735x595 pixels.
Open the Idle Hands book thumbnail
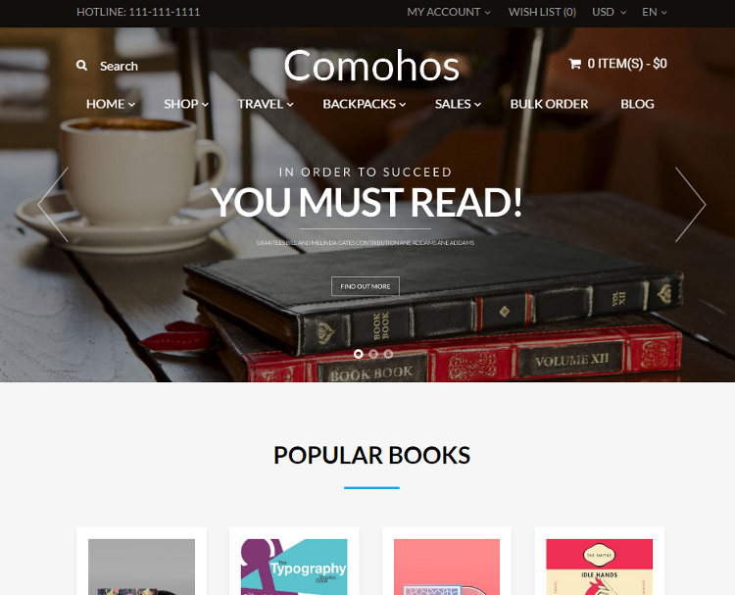pos(599,567)
